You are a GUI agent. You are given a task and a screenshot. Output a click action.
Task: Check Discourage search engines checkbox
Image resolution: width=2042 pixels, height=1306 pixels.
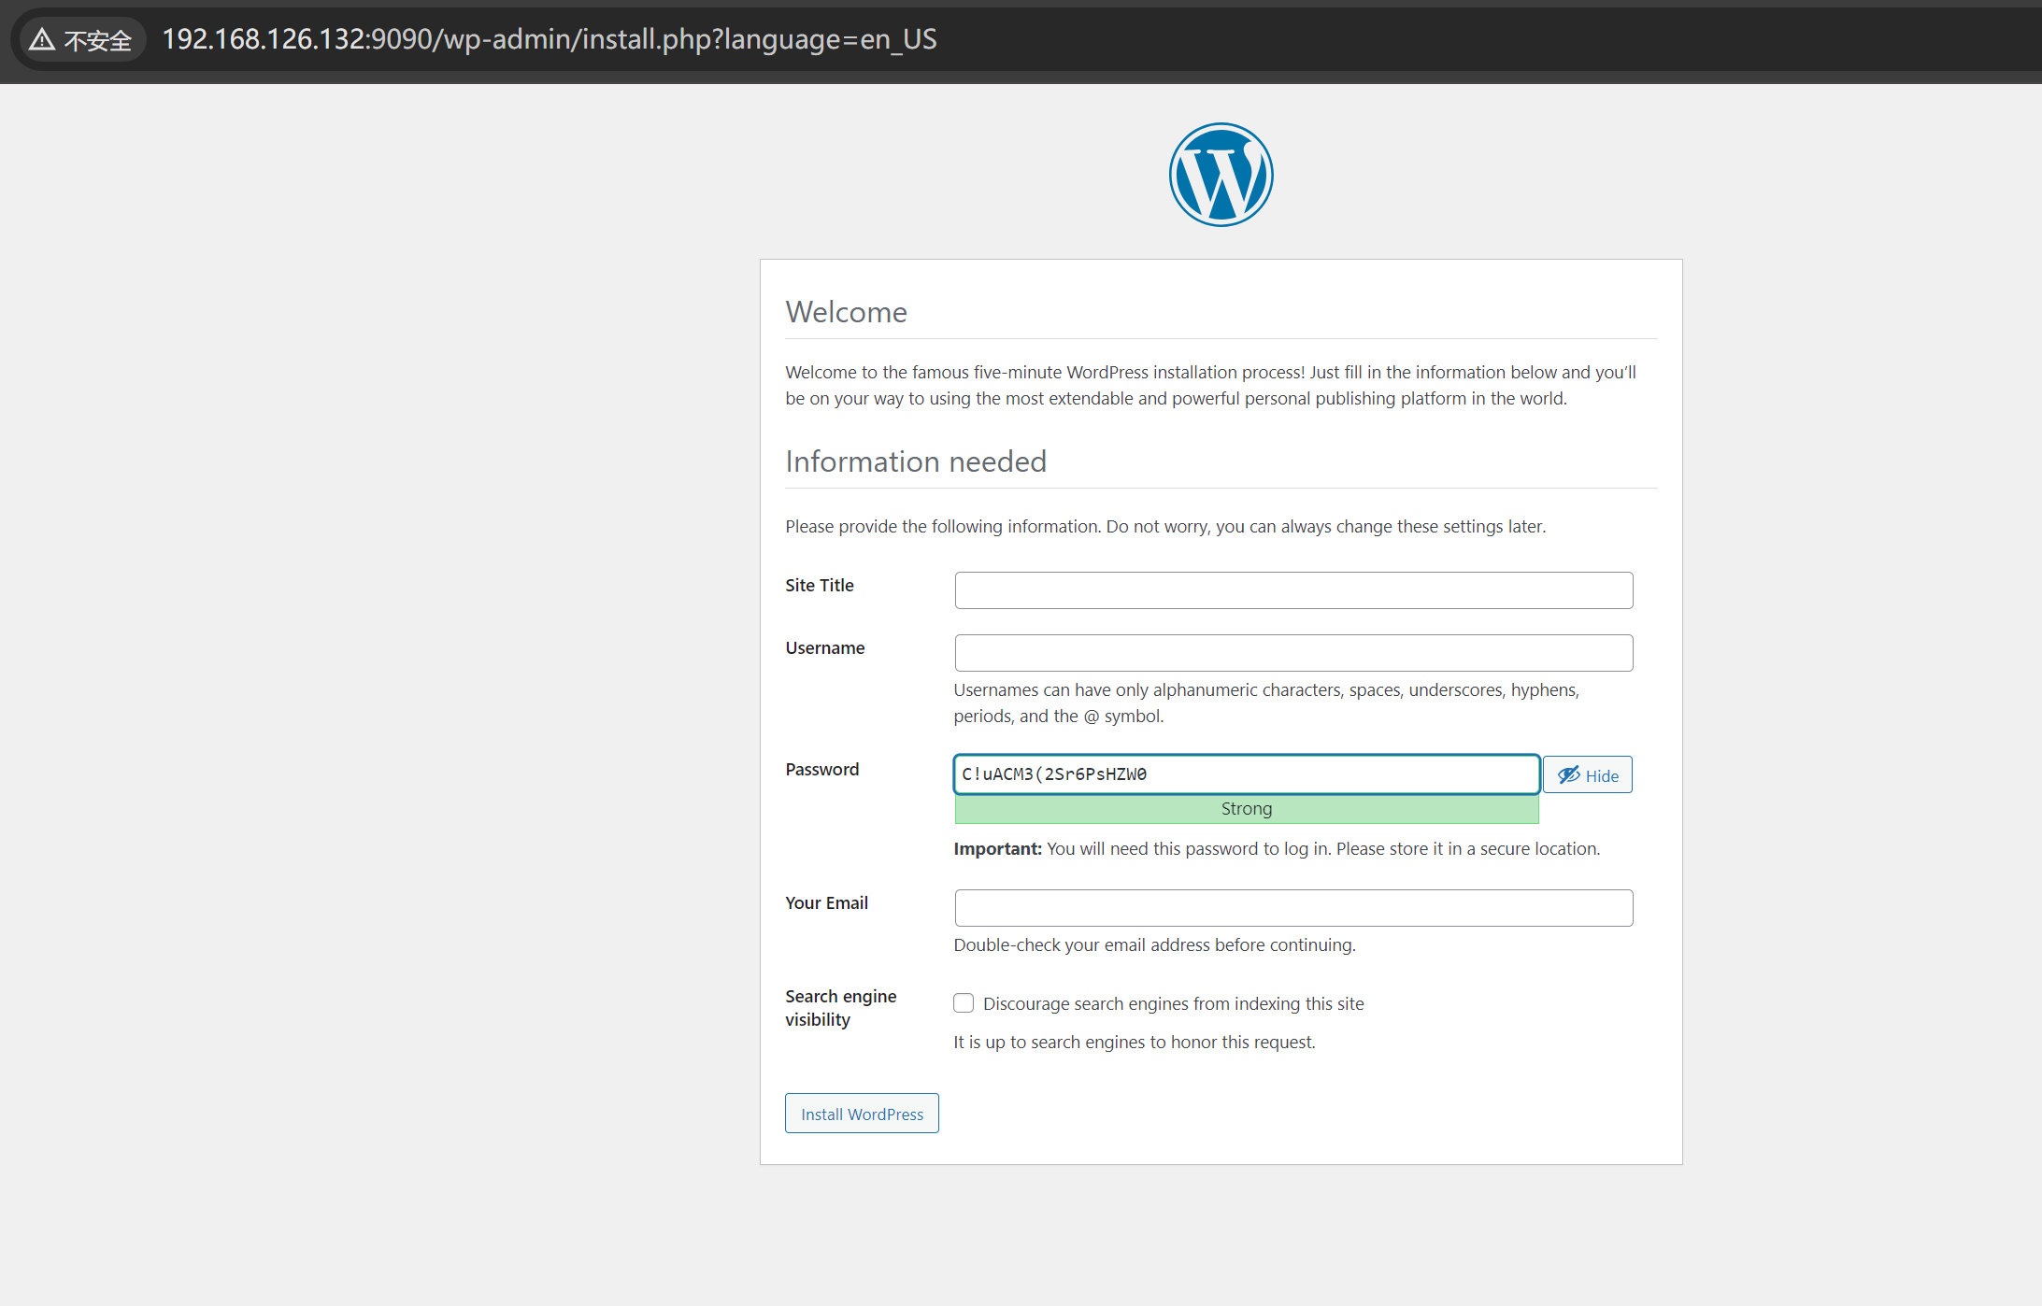(x=964, y=1003)
